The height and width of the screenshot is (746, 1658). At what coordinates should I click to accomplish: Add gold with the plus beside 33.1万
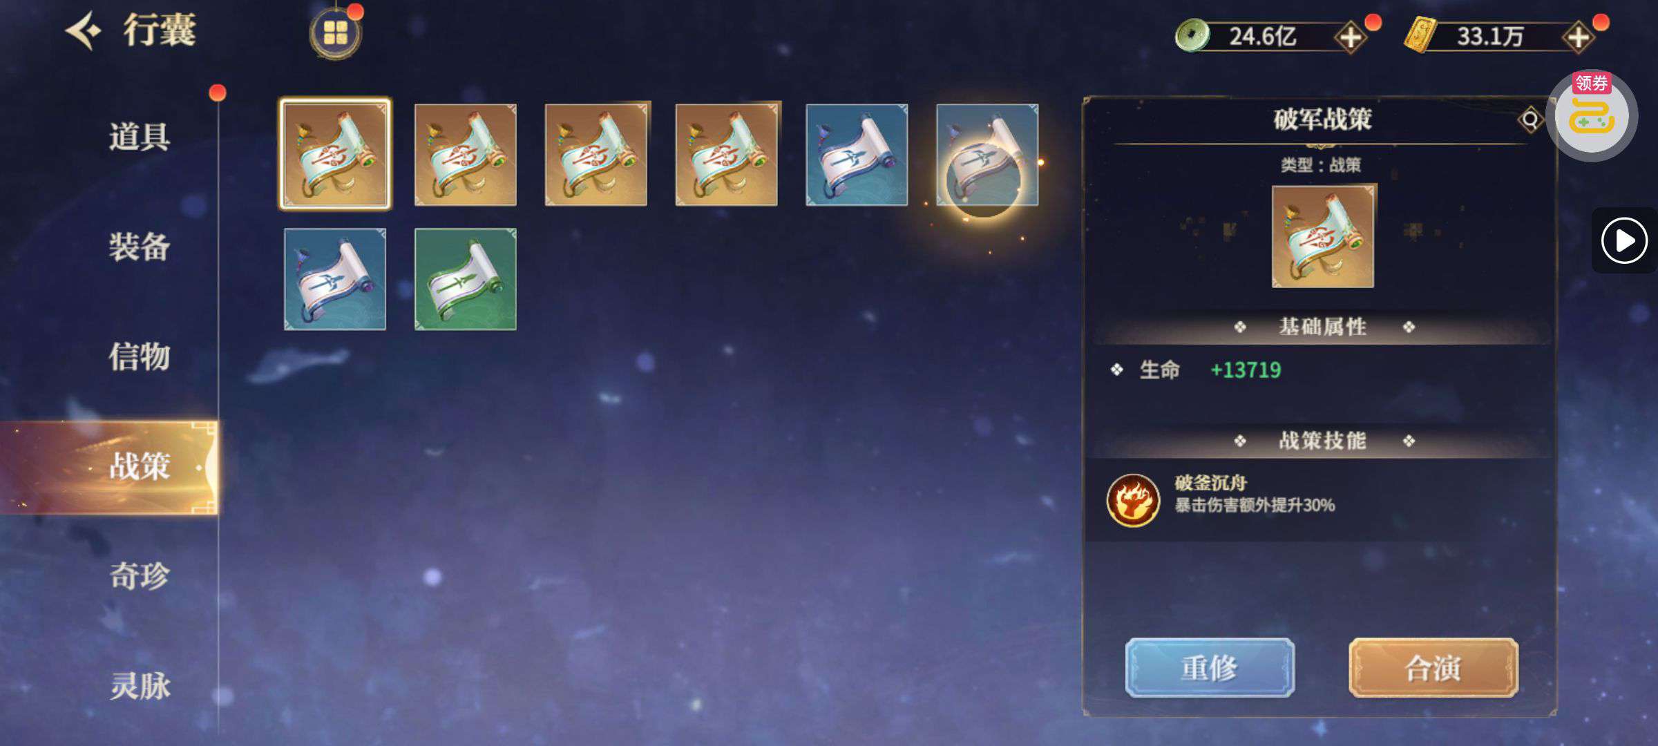coord(1579,37)
